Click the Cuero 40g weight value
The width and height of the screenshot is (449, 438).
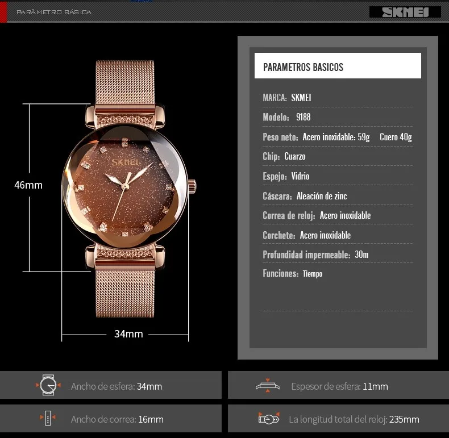(396, 137)
